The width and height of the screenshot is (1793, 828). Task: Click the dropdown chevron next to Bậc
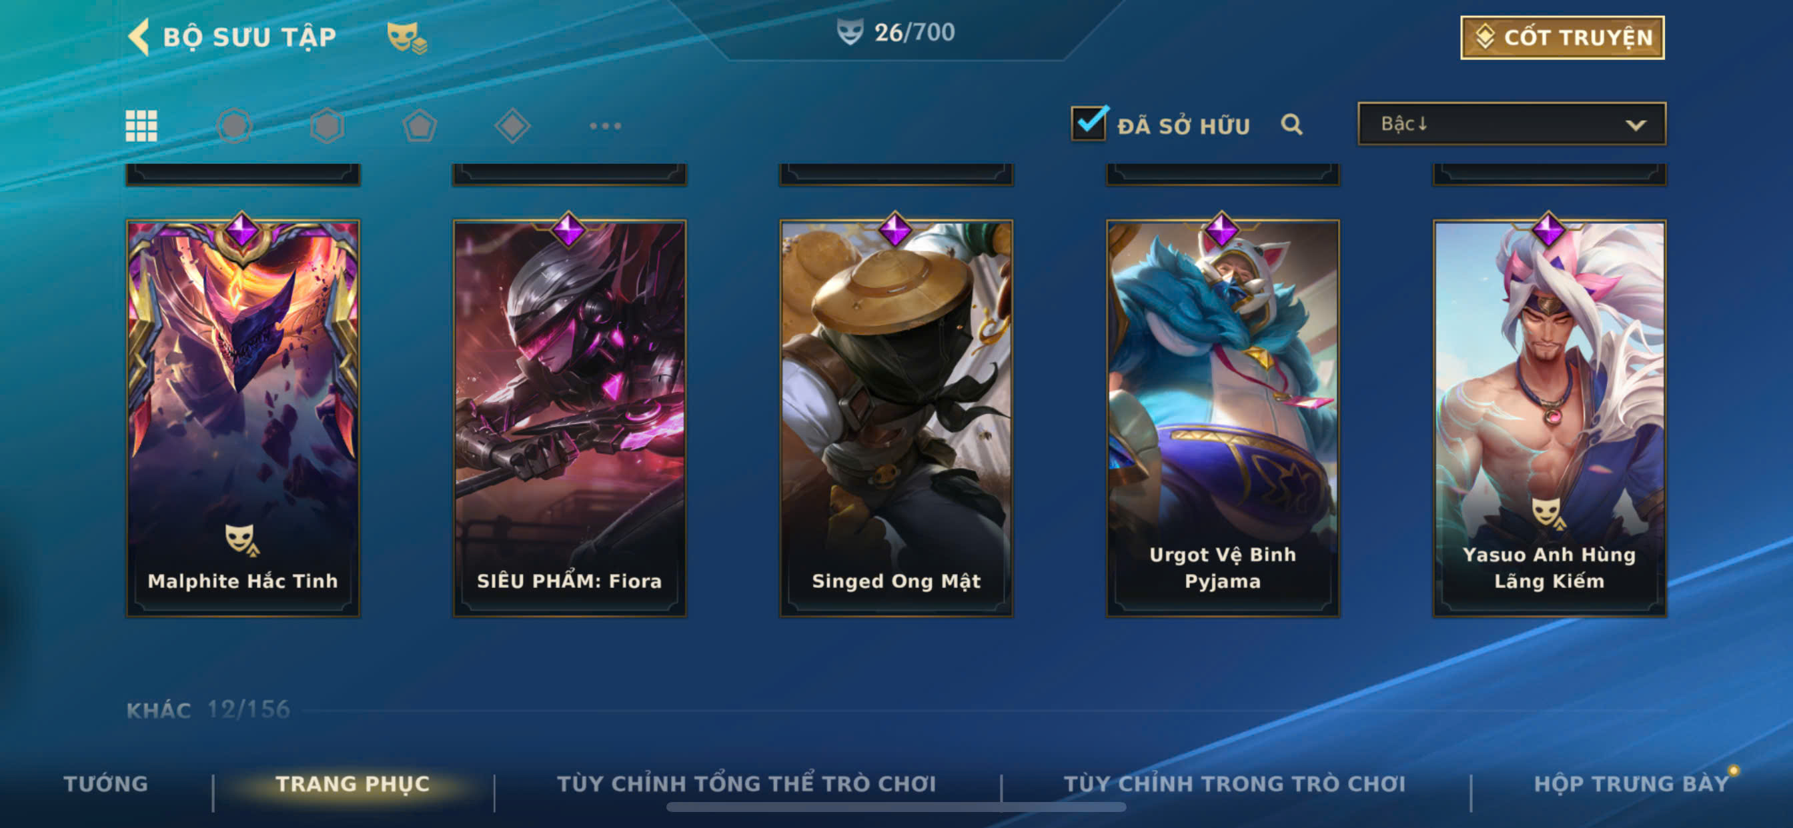[1636, 125]
